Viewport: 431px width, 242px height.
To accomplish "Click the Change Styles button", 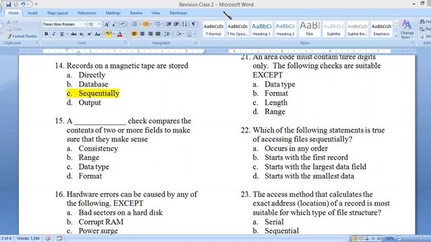I will tap(407, 30).
